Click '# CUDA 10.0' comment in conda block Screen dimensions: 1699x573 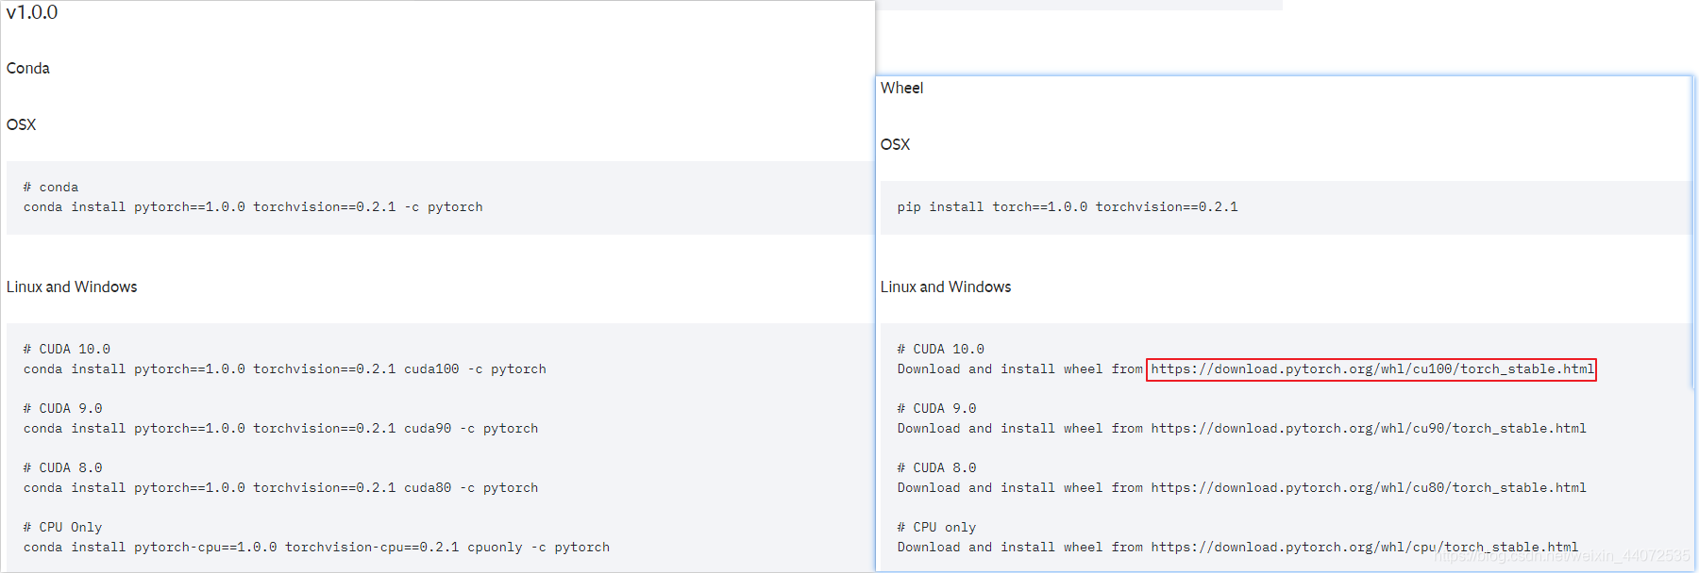point(67,350)
